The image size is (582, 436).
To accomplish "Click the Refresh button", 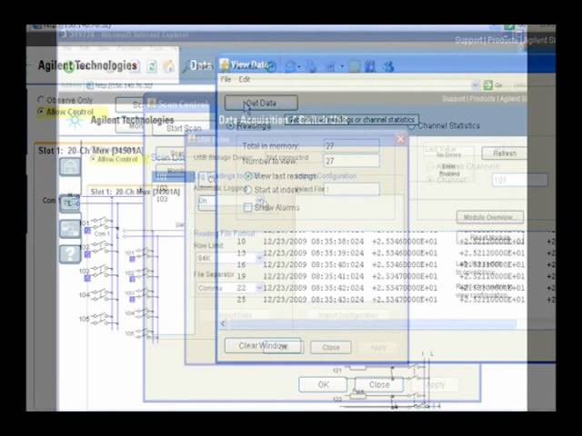I will point(505,153).
